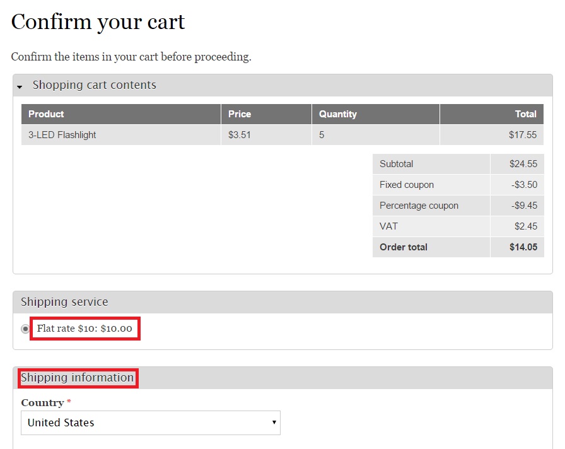Image resolution: width=565 pixels, height=449 pixels.
Task: Click the dropdown arrow on United States selector
Action: pyautogui.click(x=274, y=423)
